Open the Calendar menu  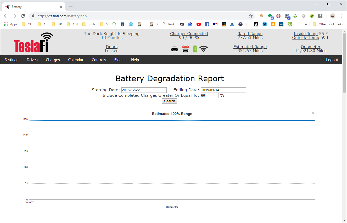(76, 60)
